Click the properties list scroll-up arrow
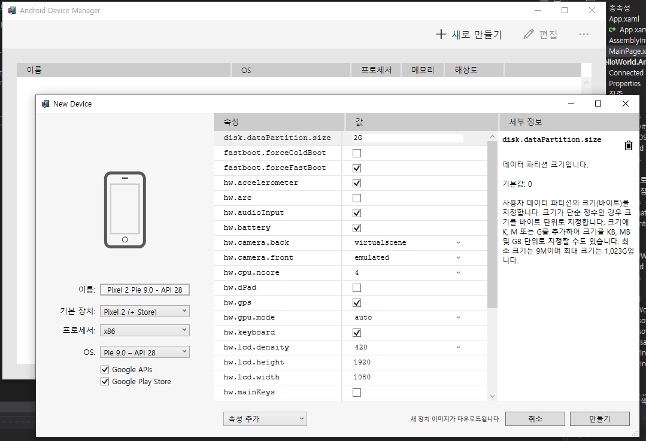 [x=492, y=136]
